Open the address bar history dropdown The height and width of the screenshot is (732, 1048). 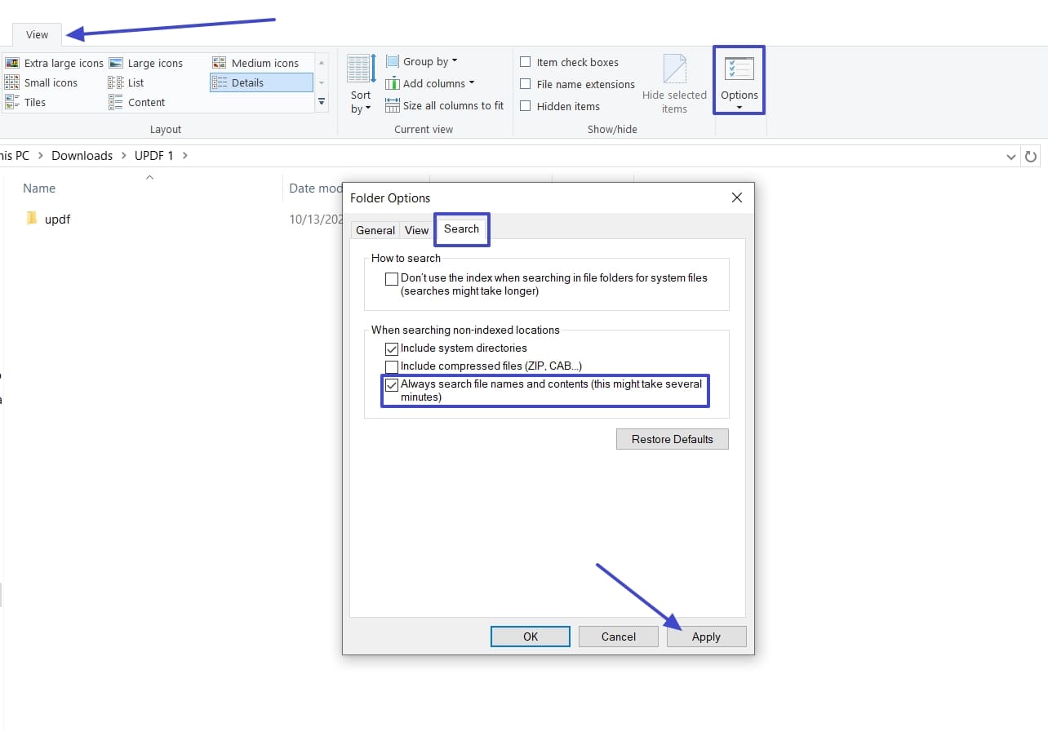(1010, 156)
